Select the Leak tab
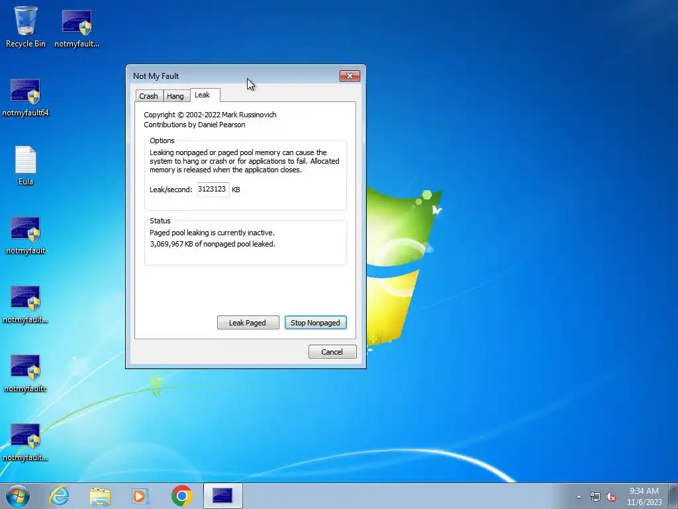The width and height of the screenshot is (678, 509). pyautogui.click(x=205, y=95)
